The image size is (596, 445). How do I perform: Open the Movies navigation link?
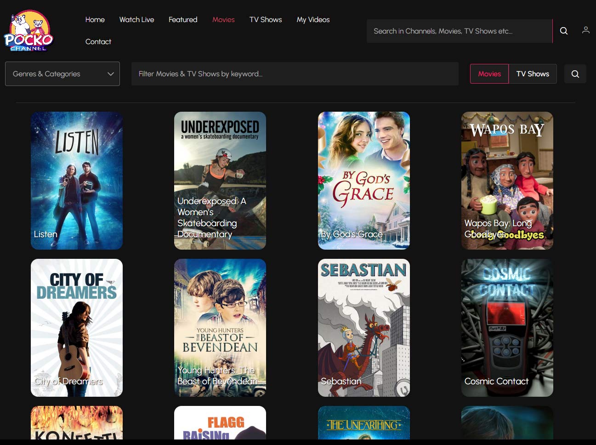223,20
